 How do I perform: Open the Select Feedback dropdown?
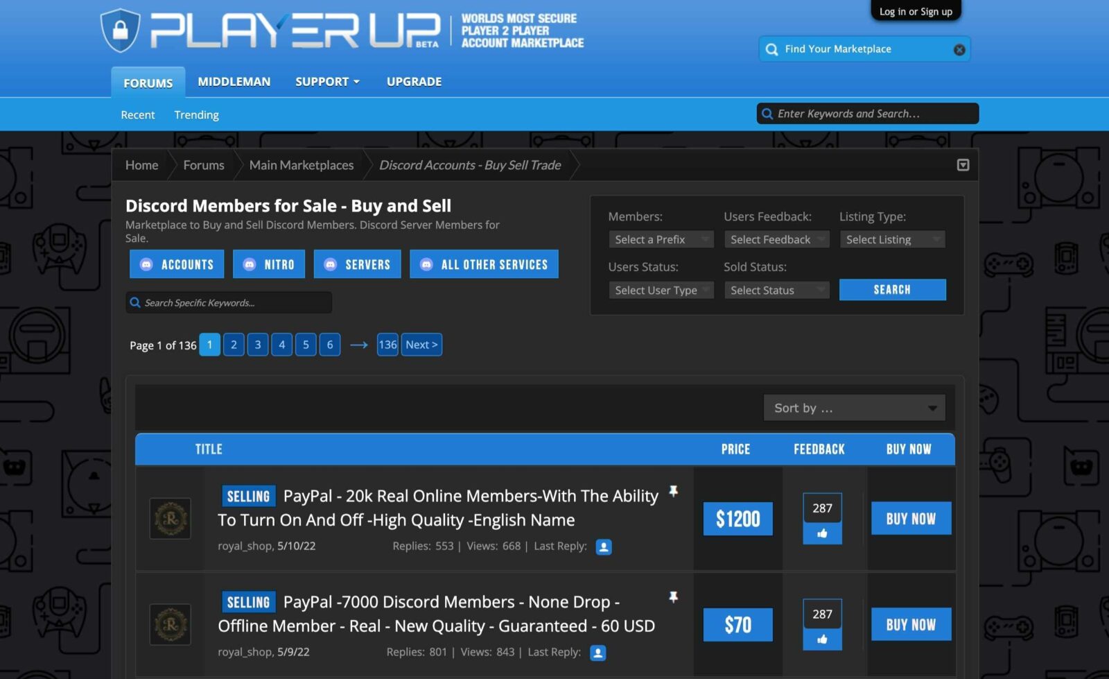(776, 239)
